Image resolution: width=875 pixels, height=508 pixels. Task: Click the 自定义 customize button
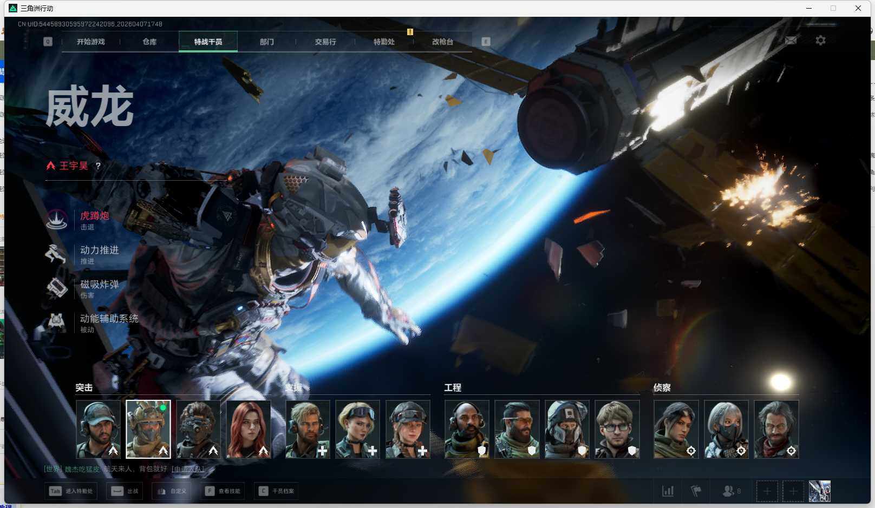172,491
